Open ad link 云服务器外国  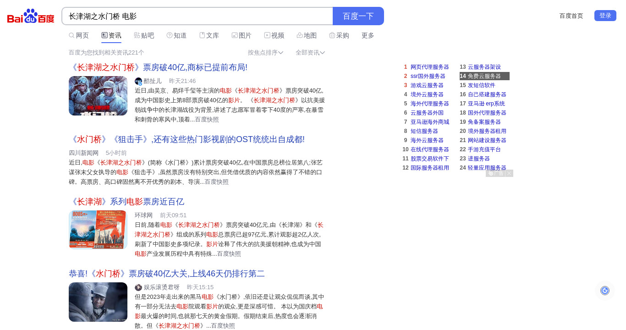coord(427,113)
